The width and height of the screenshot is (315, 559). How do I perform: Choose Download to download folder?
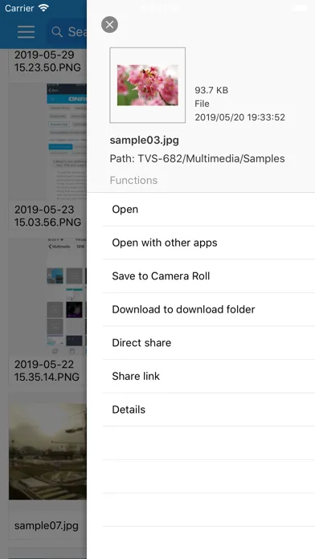(x=209, y=309)
